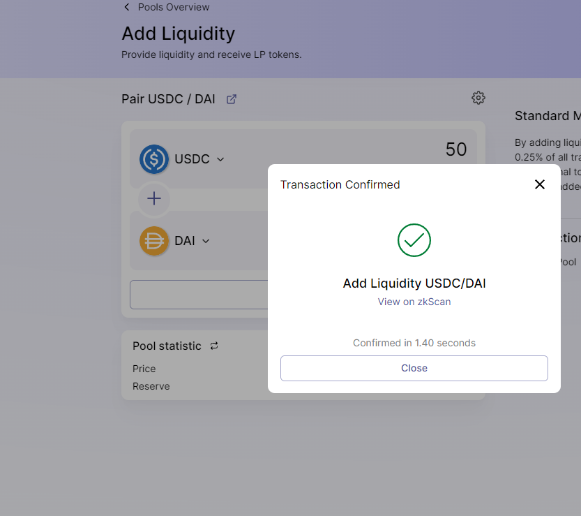Click the DAI token logo
The image size is (581, 516).
coord(154,241)
